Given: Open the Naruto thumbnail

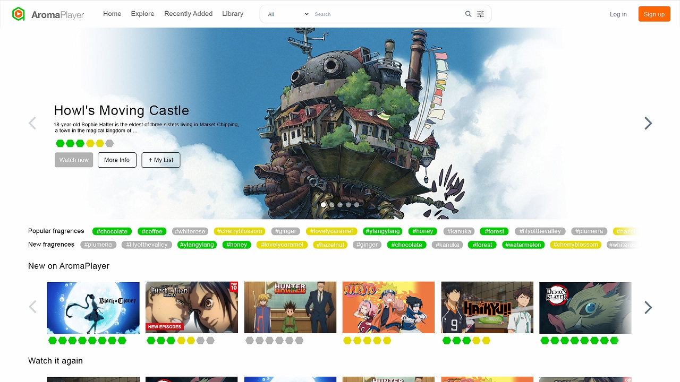Looking at the screenshot, I should pyautogui.click(x=388, y=308).
